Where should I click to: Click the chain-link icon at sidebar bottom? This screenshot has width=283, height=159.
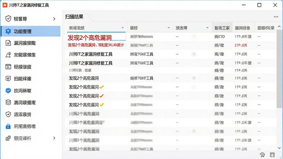pyautogui.click(x=8, y=138)
